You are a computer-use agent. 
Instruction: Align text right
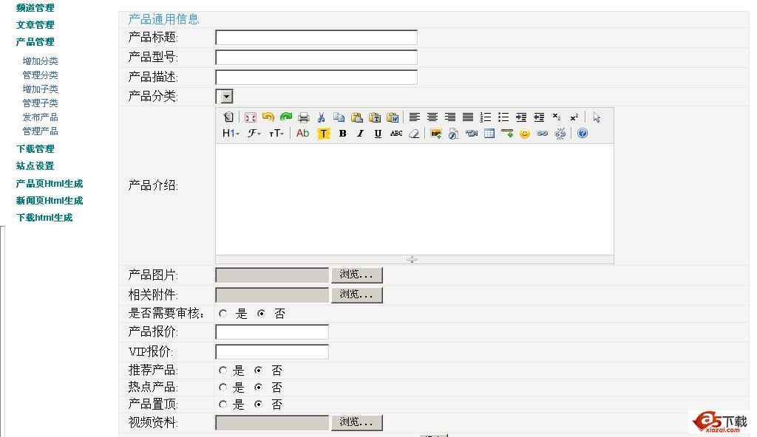450,117
